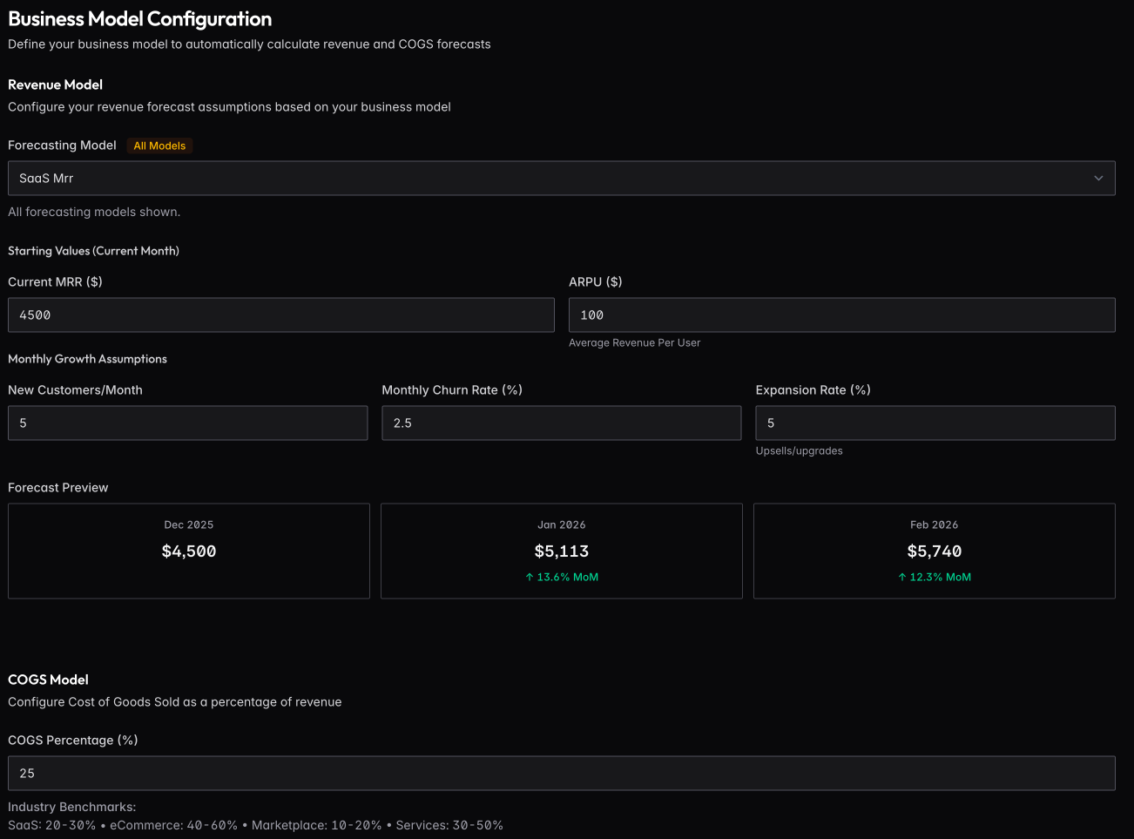Click the COGS Model section heading
Image resolution: width=1134 pixels, height=839 pixels.
(49, 680)
